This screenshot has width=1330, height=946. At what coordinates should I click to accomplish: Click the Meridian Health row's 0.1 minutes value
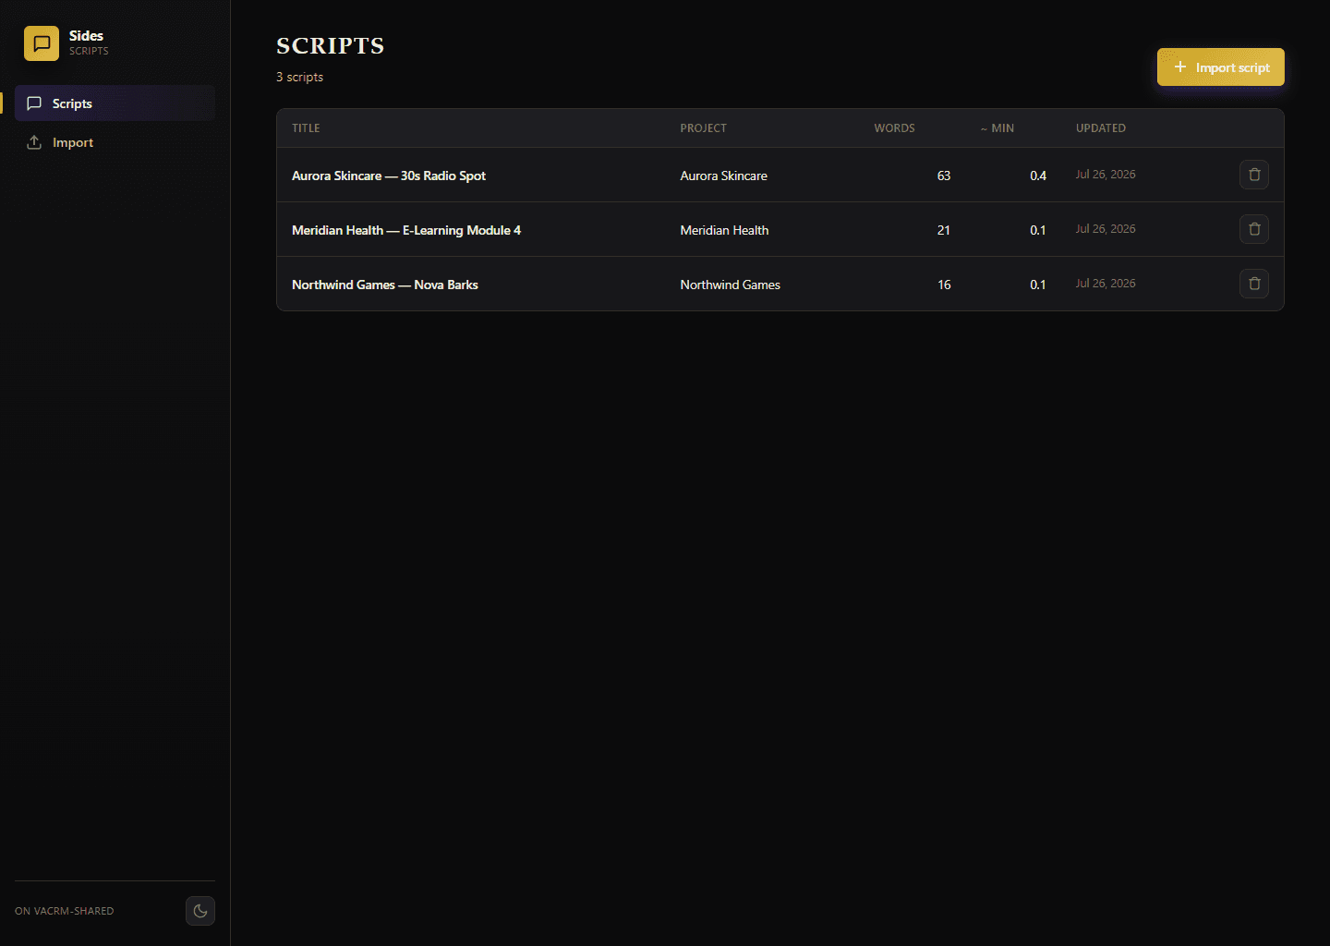[1038, 230]
